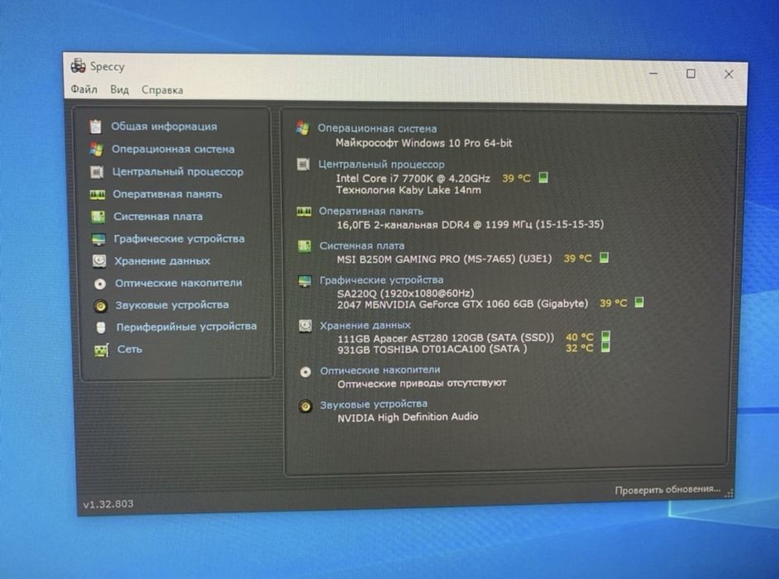Open Оптические накопители in sidebar

[179, 283]
